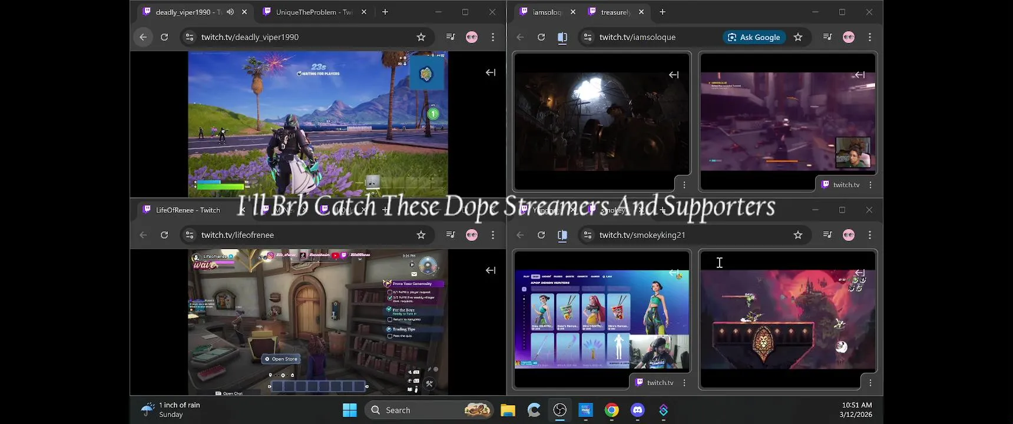1013x424 pixels.
Task: Open profile avatar in deadly_viper1990 window
Action: pos(472,37)
